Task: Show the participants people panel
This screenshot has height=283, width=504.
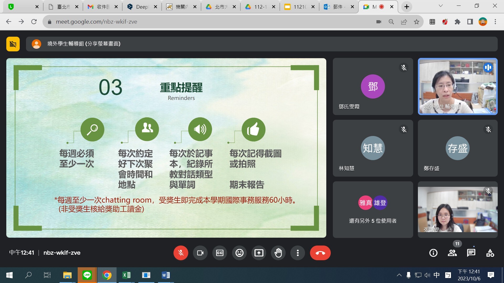Action: [x=452, y=253]
